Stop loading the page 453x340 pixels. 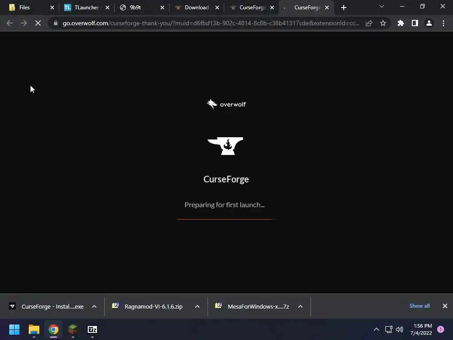[x=38, y=23]
